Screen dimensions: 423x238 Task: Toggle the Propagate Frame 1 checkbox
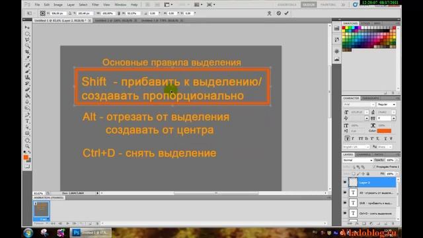coord(375,167)
